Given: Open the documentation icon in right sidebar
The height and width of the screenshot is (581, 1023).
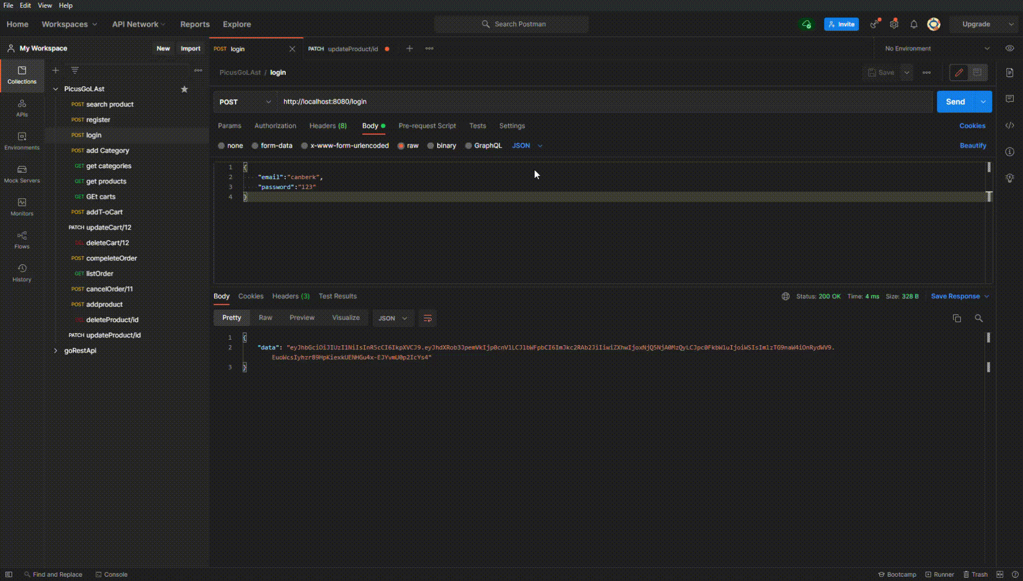Looking at the screenshot, I should 1009,73.
